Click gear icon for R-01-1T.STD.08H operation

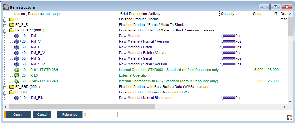[17, 70]
